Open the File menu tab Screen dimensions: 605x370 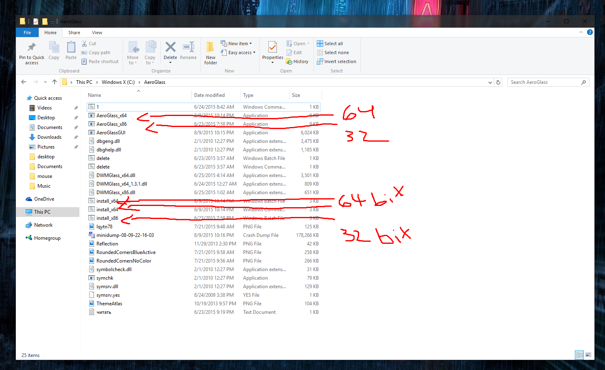[27, 33]
